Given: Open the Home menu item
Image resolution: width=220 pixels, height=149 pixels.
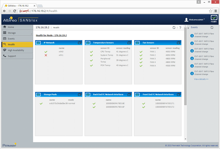Looking at the screenshot, I should tap(17, 27).
